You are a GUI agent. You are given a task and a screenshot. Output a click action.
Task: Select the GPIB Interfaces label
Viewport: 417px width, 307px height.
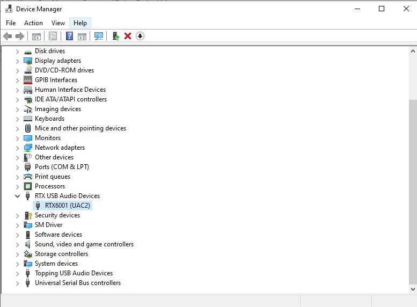click(x=56, y=80)
